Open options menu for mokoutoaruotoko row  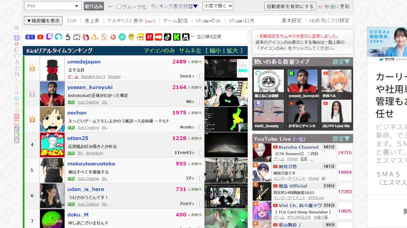(x=199, y=178)
